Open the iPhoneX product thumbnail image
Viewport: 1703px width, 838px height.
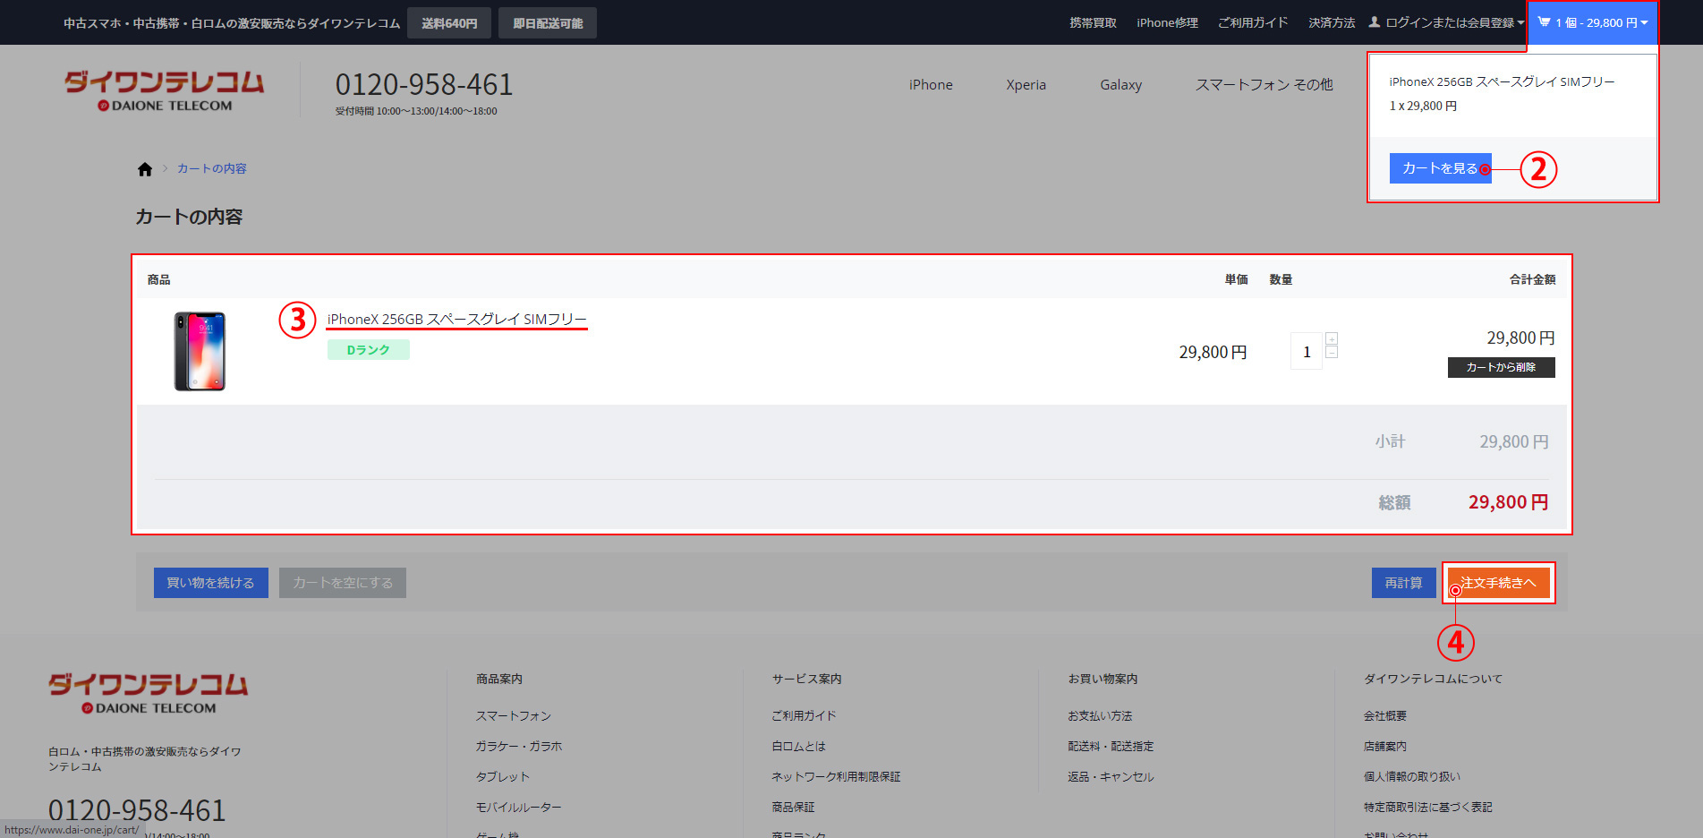click(x=200, y=351)
